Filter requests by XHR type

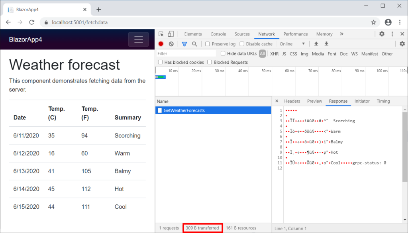[x=274, y=53]
